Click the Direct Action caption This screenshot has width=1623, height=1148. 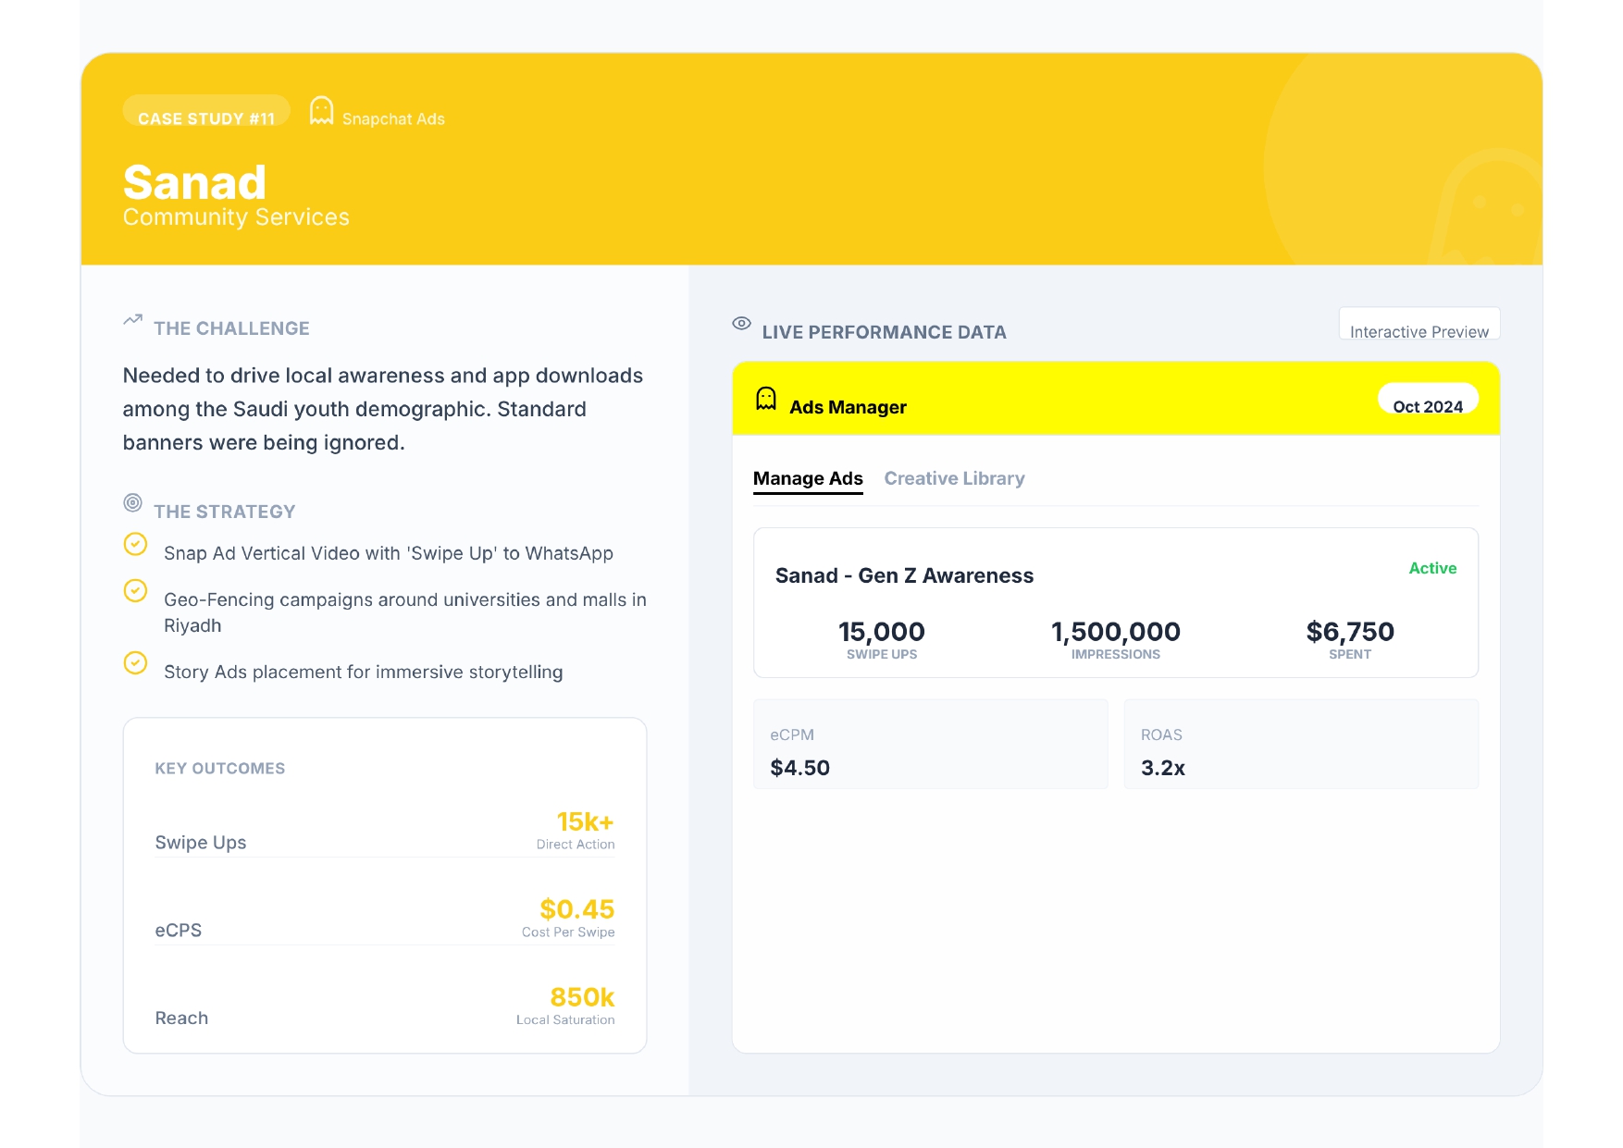[x=576, y=845]
